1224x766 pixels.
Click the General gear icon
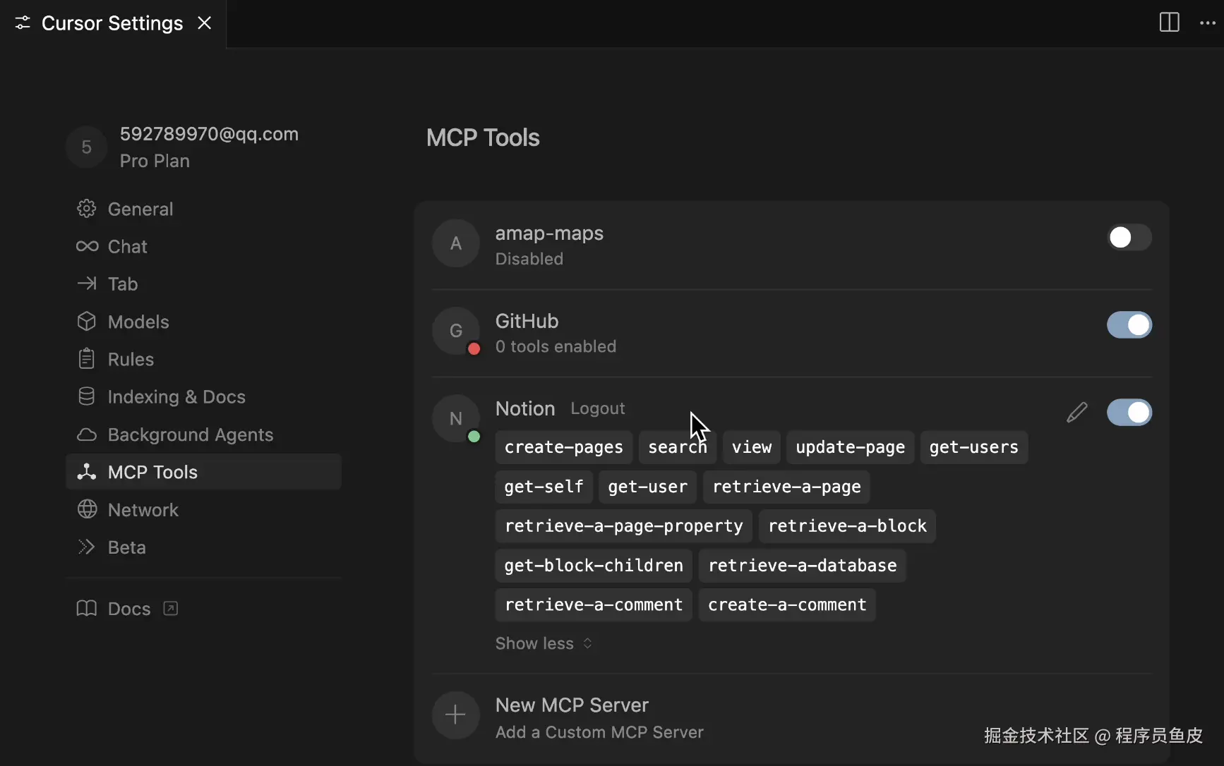pos(87,209)
